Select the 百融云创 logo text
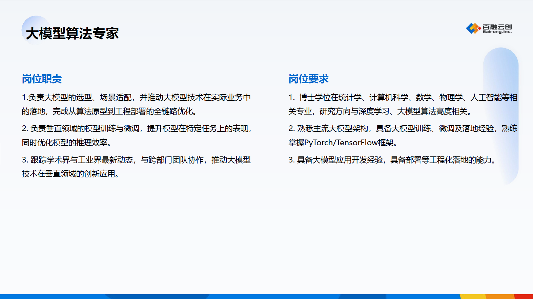 [497, 26]
